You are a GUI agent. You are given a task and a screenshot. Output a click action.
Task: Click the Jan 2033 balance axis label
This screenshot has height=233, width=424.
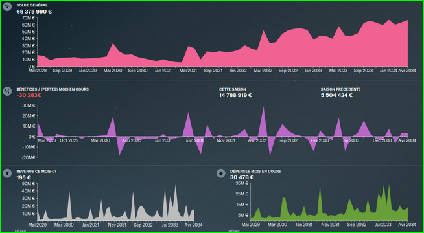pos(313,71)
